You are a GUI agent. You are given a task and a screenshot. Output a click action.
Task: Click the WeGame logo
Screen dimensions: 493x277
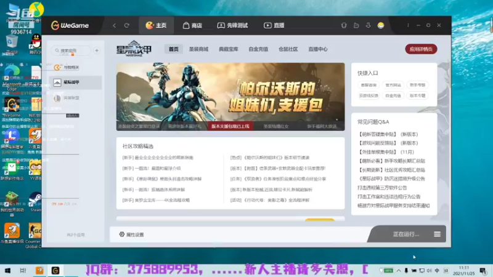pyautogui.click(x=70, y=25)
